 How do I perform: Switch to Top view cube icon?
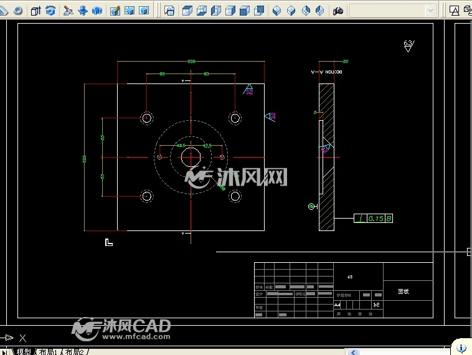[x=187, y=11]
